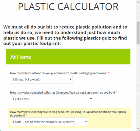
Task: Click the scrollbar up arrow
Action: (138, 2)
